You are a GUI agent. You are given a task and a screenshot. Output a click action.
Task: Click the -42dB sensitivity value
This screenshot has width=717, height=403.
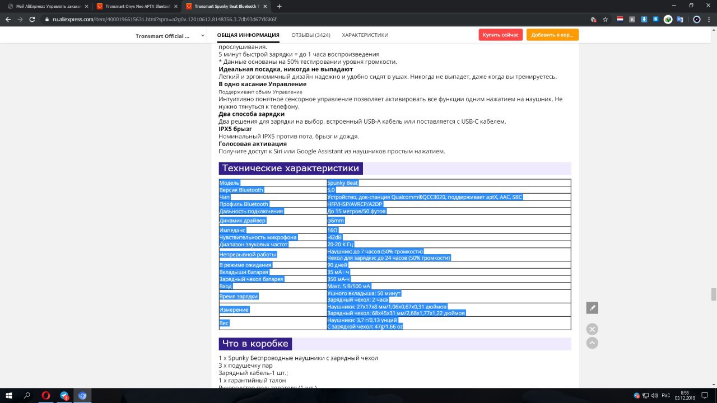tap(334, 237)
